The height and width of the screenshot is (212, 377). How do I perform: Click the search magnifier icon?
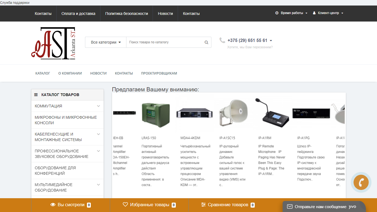(x=206, y=42)
